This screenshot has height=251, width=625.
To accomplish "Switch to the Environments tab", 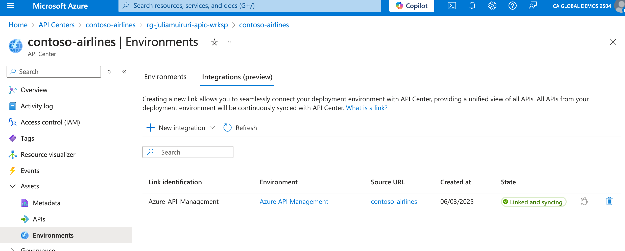I will [x=165, y=77].
